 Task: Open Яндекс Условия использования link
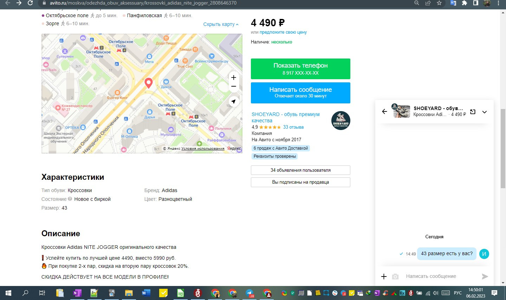click(x=203, y=149)
